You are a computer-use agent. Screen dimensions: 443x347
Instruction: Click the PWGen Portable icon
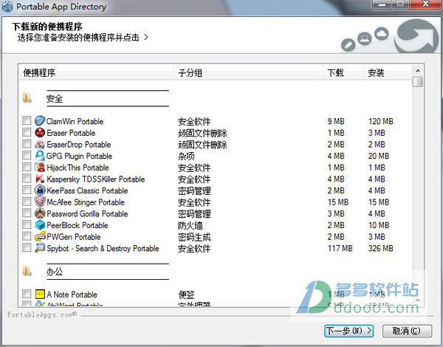[x=40, y=236]
